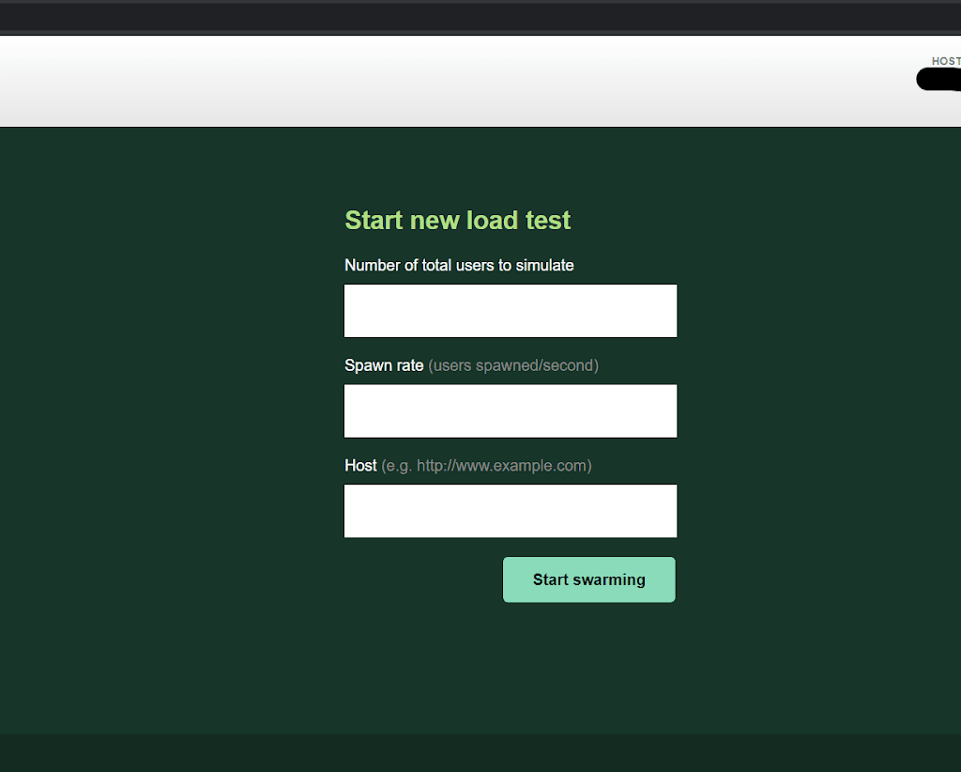The image size is (961, 772).
Task: Click the '(users spawned/second)' hint text
Action: (x=513, y=365)
